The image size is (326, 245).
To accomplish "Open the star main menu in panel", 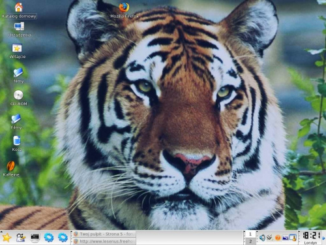I will pos(7,238).
